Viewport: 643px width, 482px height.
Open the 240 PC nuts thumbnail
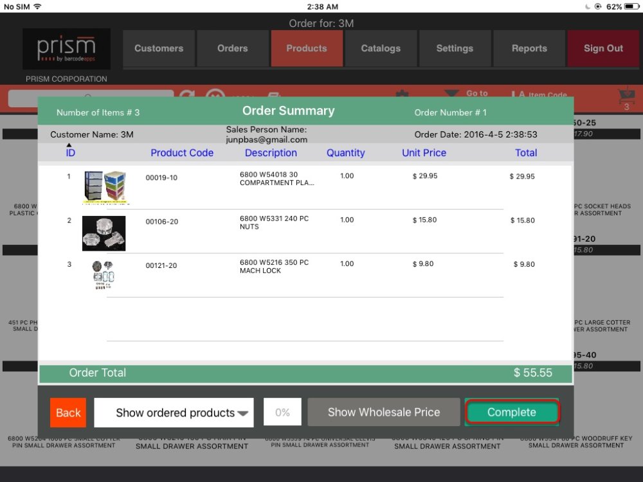[104, 233]
